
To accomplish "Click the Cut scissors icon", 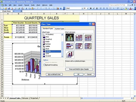I will coord(26,8).
